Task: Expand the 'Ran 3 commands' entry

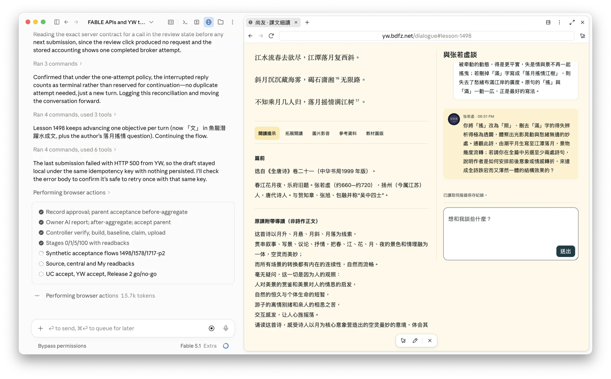Action: [x=57, y=63]
